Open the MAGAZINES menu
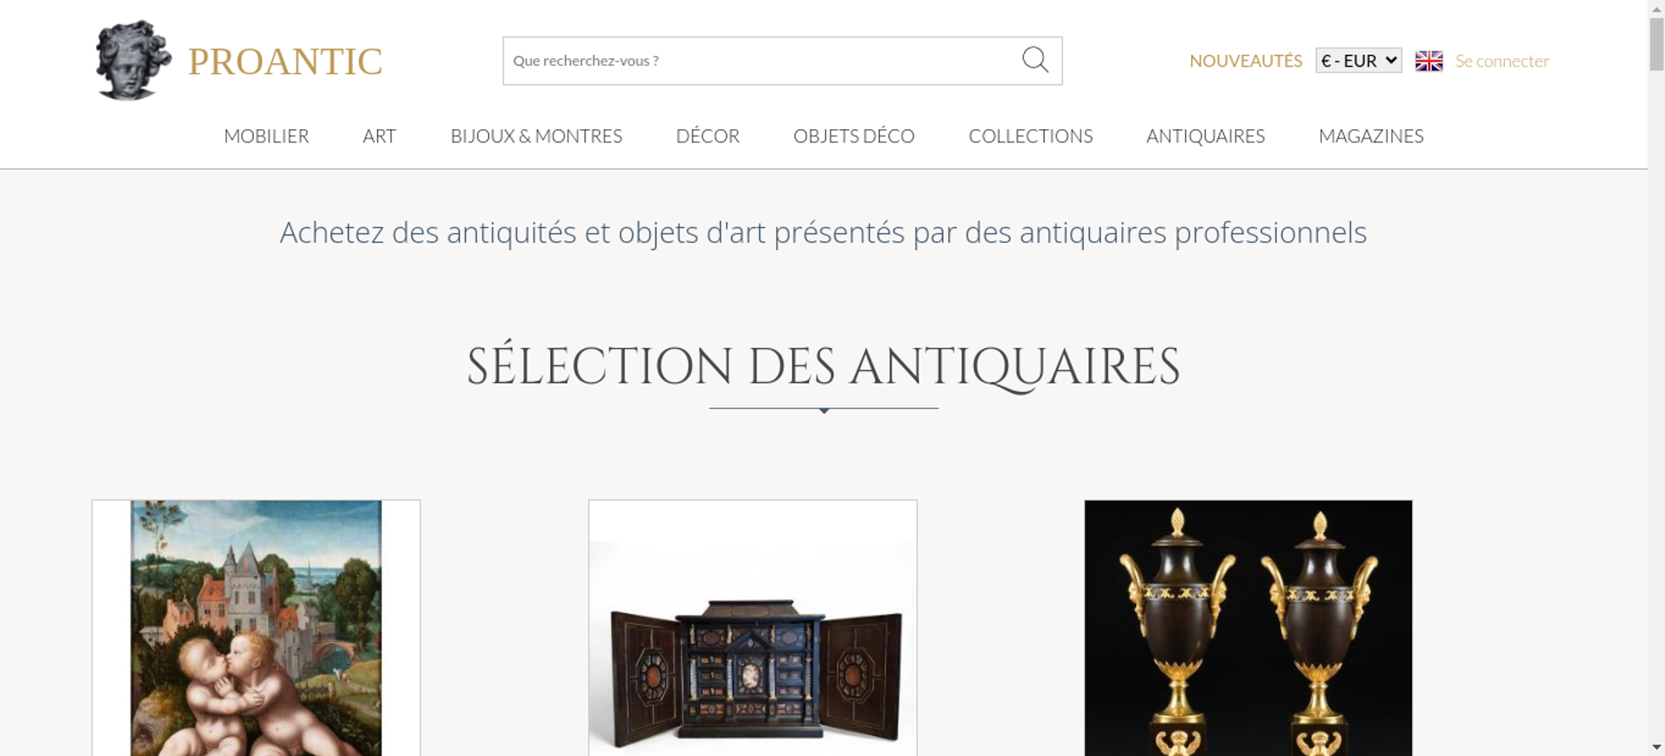Image resolution: width=1665 pixels, height=756 pixels. point(1371,136)
